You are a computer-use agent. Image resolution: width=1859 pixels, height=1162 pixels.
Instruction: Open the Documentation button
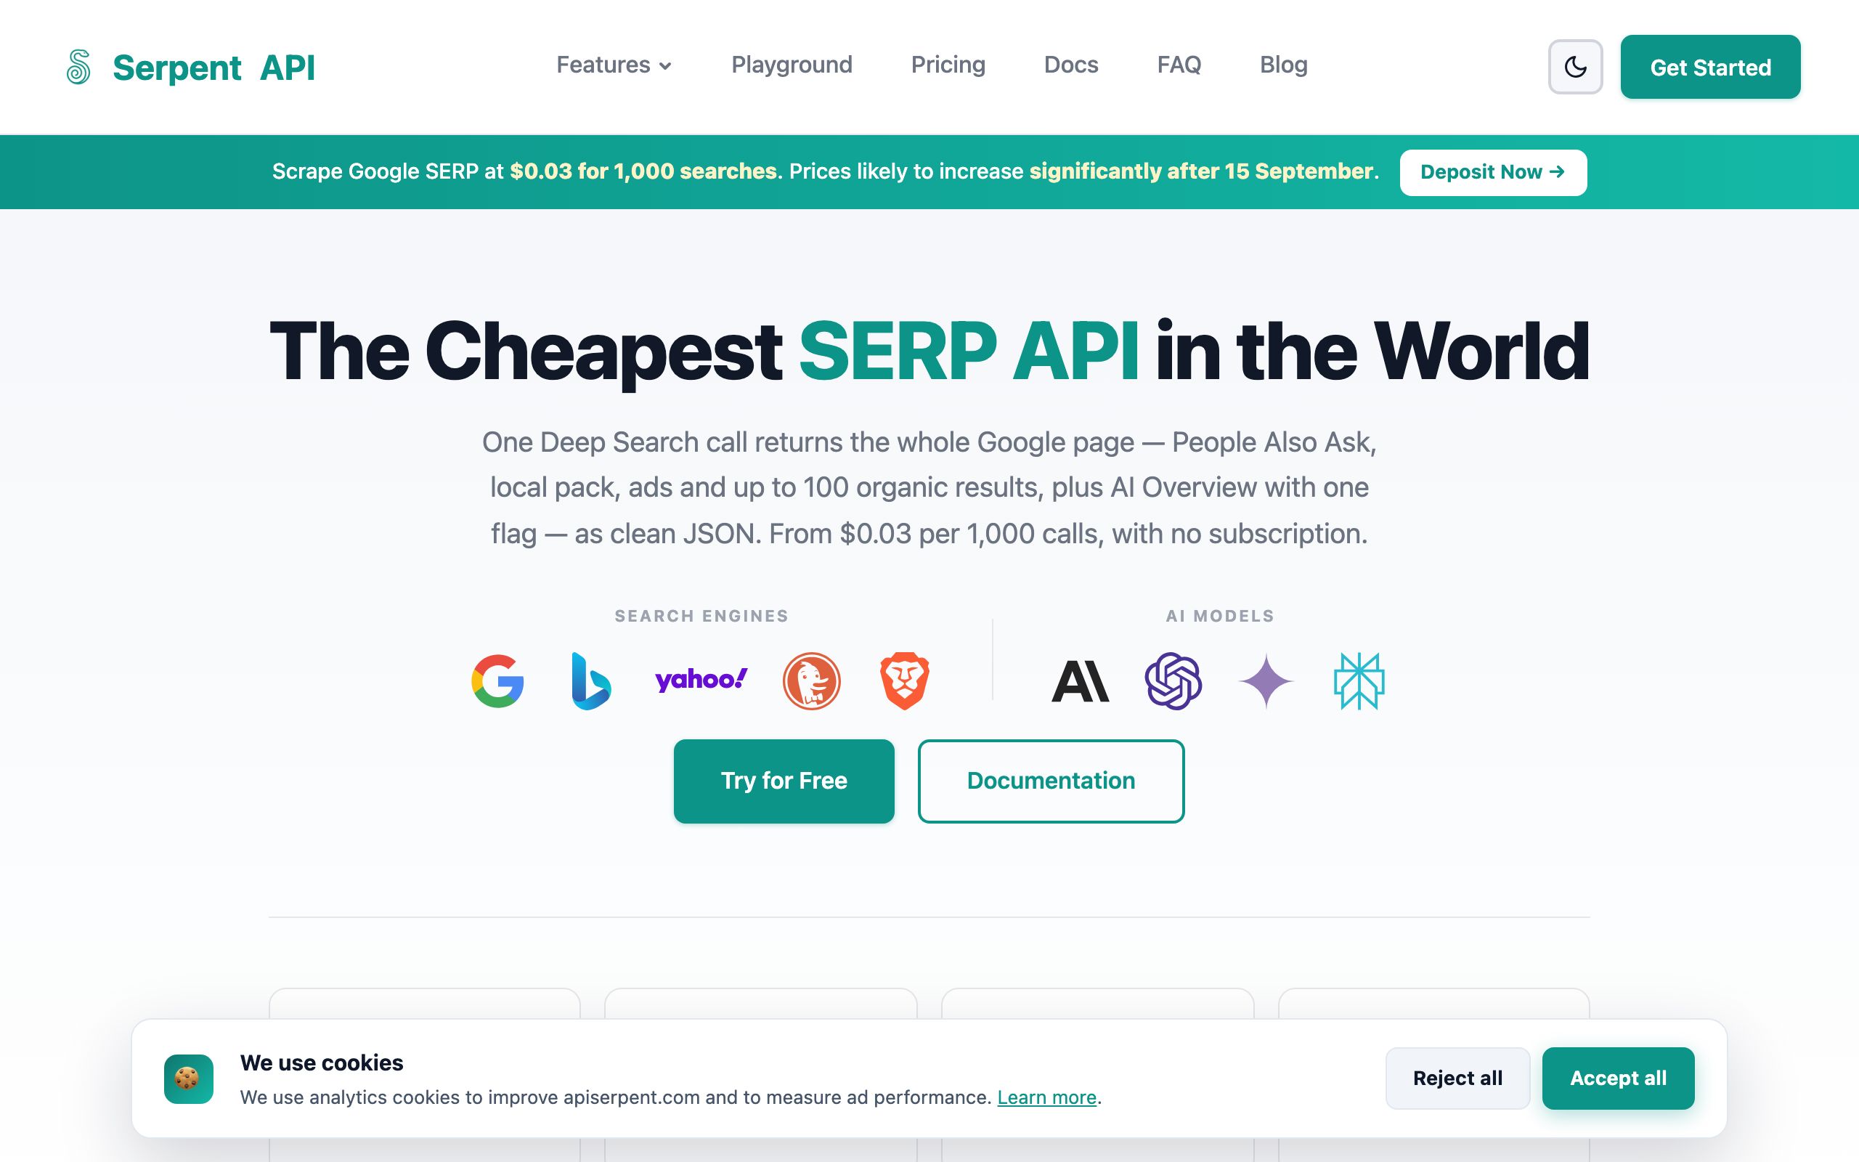[1051, 781]
